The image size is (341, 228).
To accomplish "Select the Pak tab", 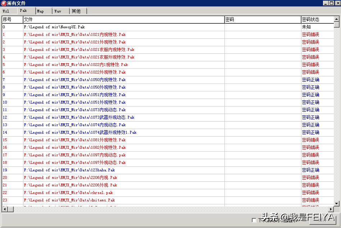I will pyautogui.click(x=25, y=11).
